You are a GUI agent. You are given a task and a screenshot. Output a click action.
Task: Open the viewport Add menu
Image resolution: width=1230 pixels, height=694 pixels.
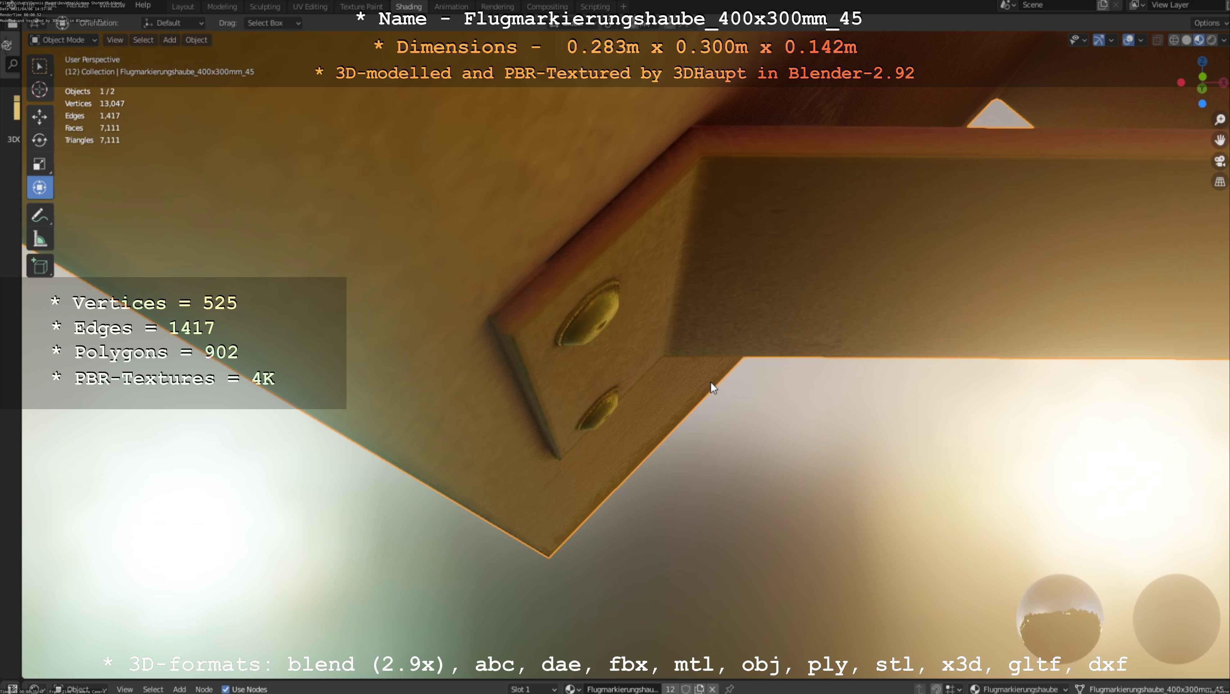[x=169, y=40]
